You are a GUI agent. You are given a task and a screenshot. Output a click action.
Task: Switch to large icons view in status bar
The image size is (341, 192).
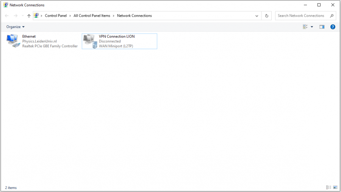[335, 187]
